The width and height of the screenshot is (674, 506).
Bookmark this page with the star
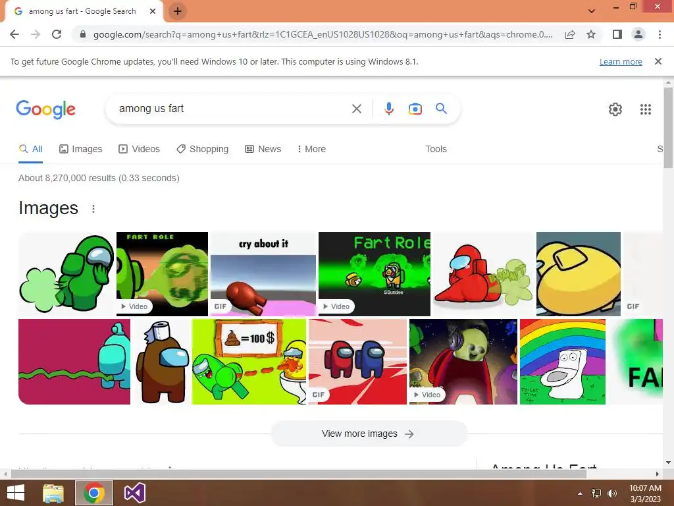pos(591,34)
